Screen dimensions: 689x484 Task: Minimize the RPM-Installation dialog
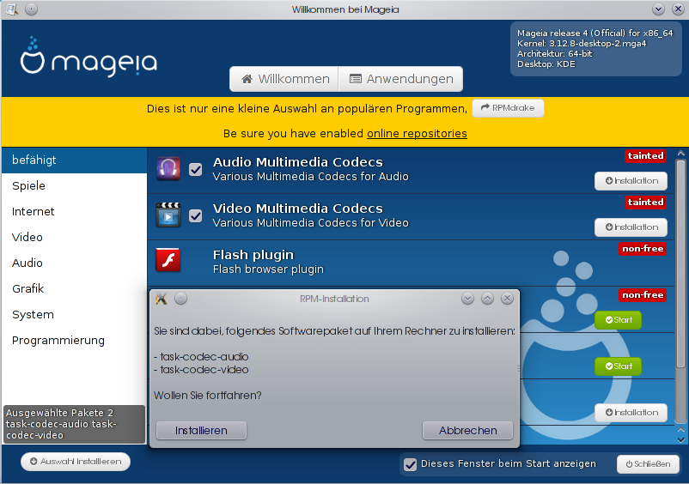[467, 299]
